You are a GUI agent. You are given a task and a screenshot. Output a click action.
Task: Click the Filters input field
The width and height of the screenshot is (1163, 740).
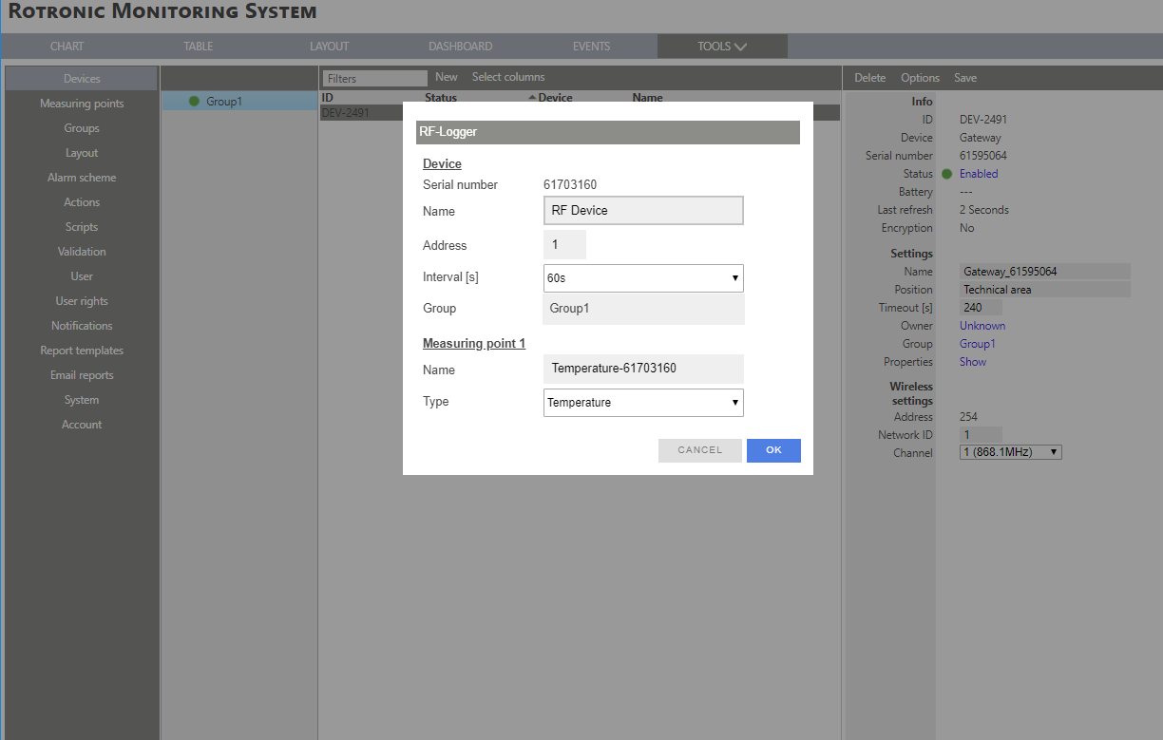pos(374,79)
